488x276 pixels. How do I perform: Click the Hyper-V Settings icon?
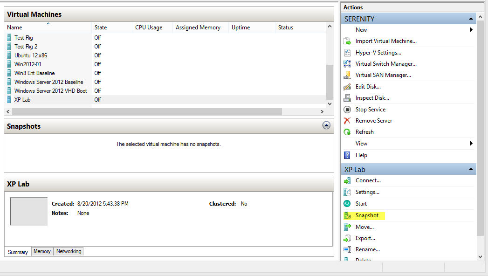pyautogui.click(x=347, y=53)
